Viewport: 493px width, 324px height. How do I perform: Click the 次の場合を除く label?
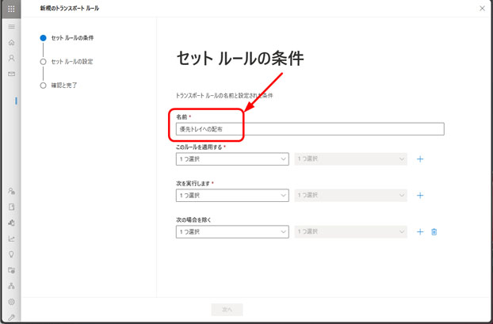[193, 220]
